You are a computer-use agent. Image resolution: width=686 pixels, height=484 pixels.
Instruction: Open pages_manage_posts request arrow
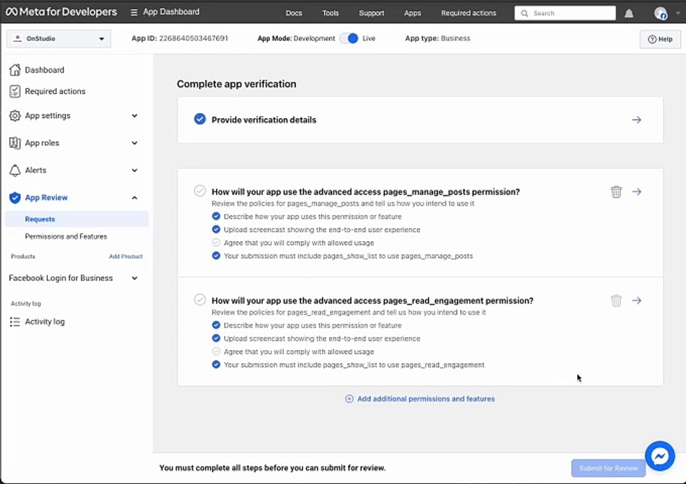(x=636, y=192)
